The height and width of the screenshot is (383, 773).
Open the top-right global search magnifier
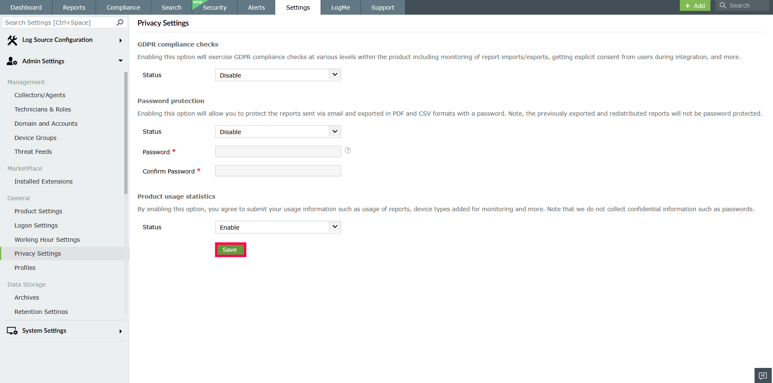tap(723, 5)
